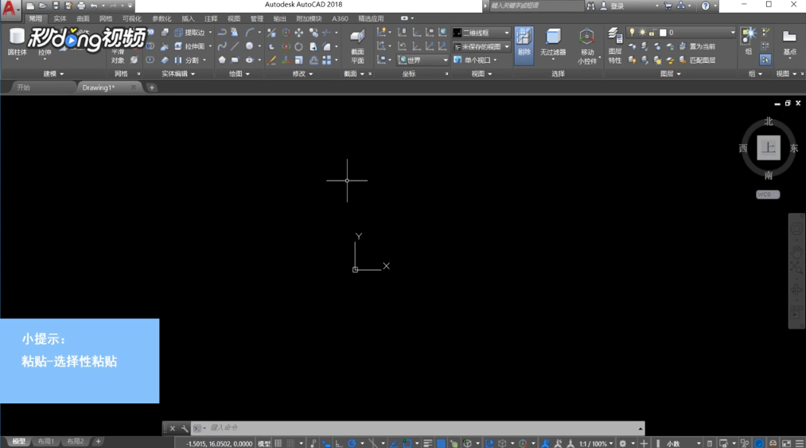Select the Cylinder (圆柱体) tool
The height and width of the screenshot is (448, 806).
click(17, 42)
